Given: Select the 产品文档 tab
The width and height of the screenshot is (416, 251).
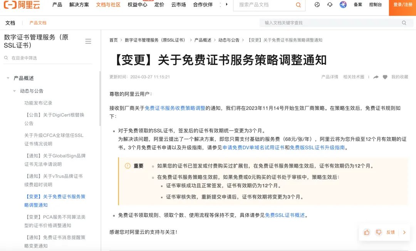Looking at the screenshot, I should tap(38, 23).
